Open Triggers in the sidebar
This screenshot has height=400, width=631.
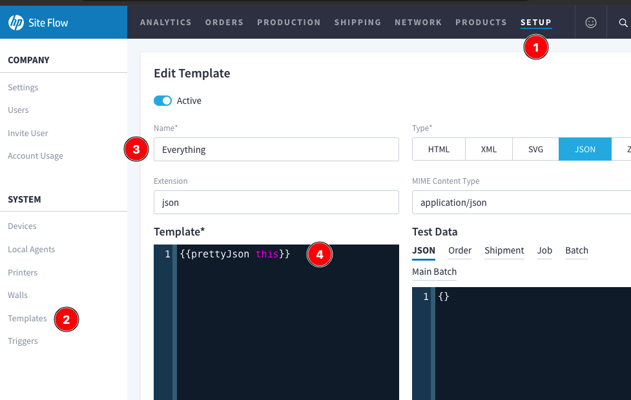point(23,341)
